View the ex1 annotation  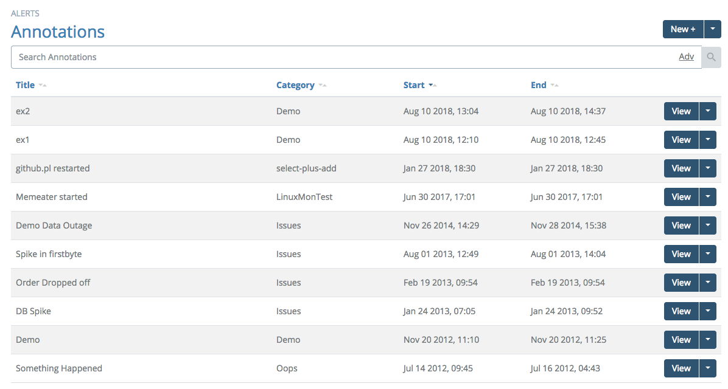(x=681, y=140)
